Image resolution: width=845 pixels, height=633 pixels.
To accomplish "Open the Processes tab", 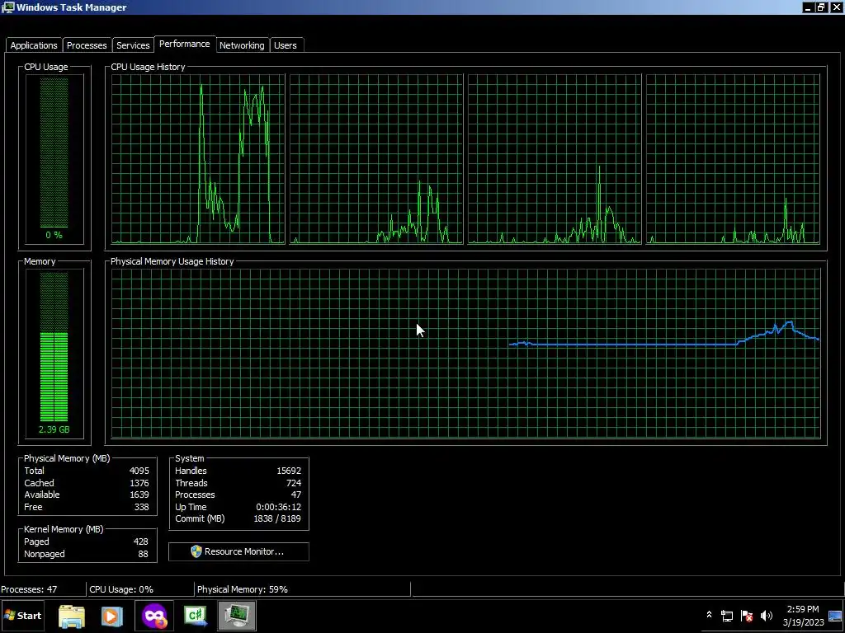I will click(86, 45).
